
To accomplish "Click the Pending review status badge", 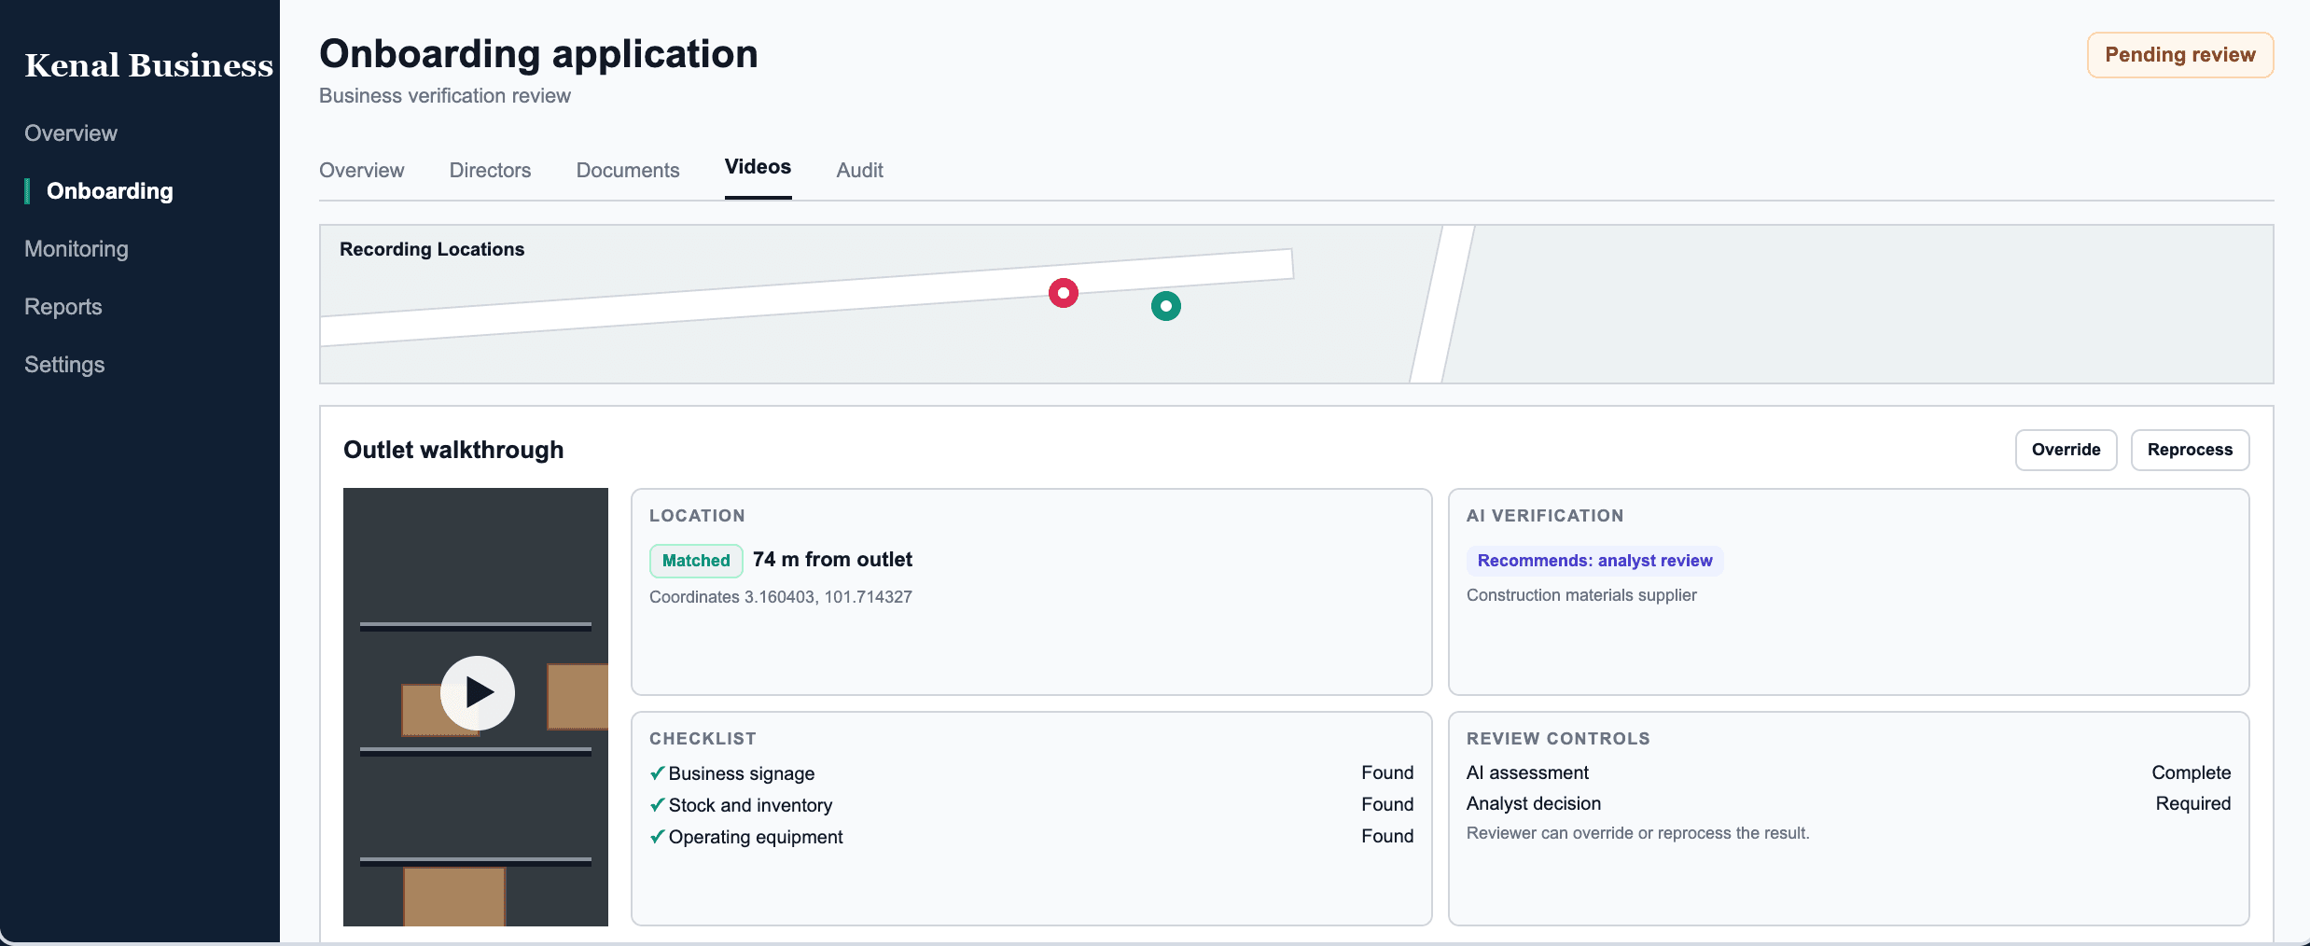I will point(2180,55).
